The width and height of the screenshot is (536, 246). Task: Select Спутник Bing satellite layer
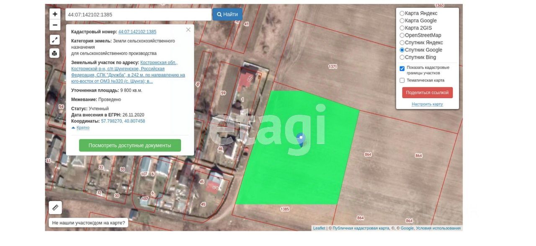point(402,57)
